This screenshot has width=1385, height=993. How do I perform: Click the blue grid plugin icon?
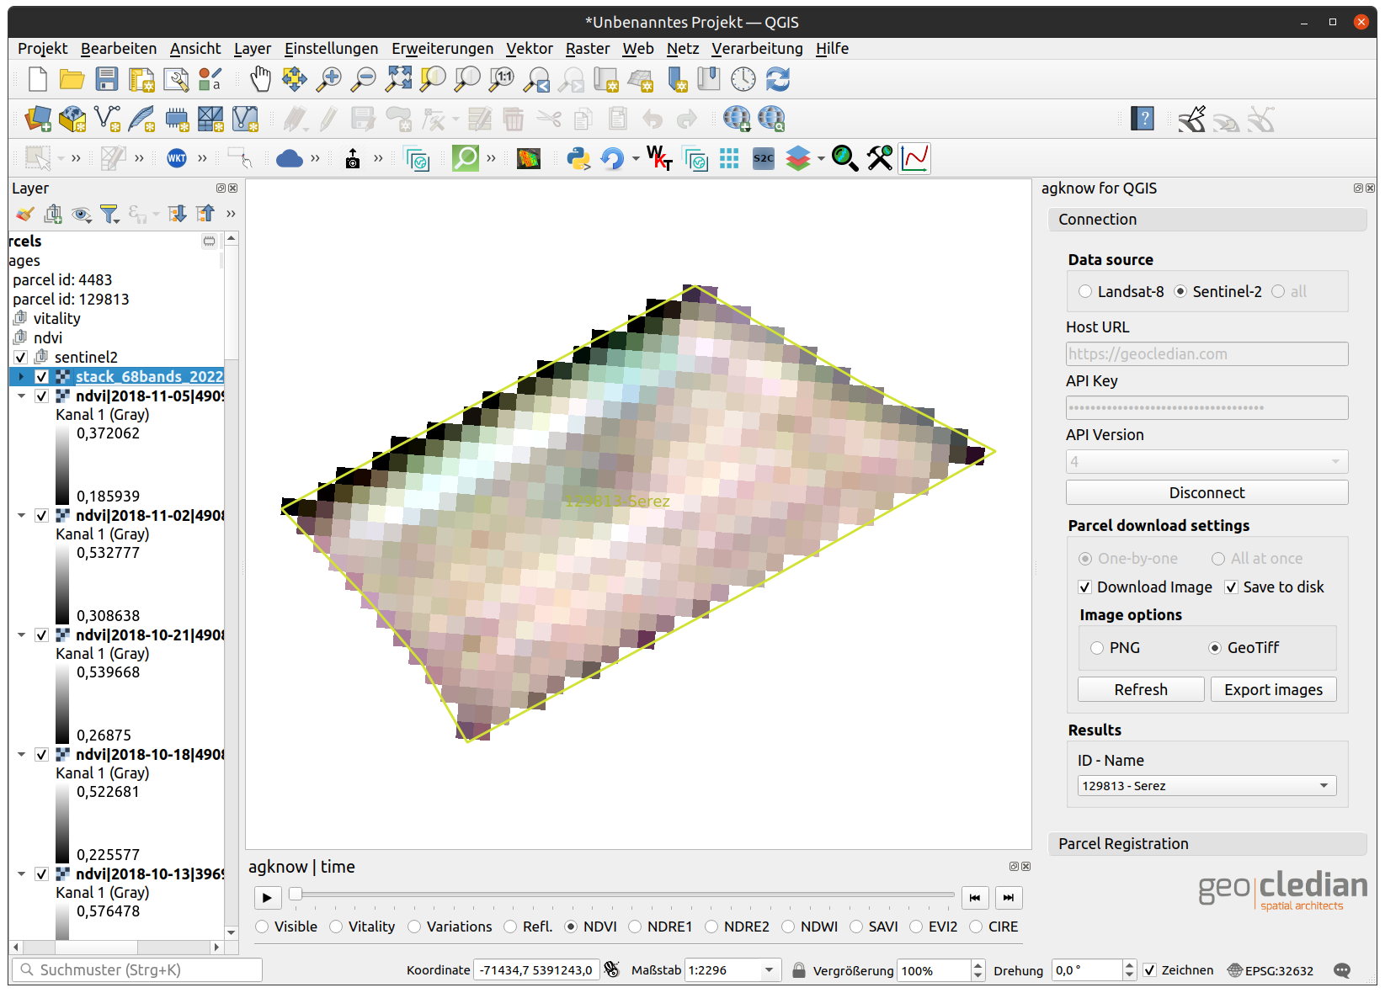coord(729,158)
